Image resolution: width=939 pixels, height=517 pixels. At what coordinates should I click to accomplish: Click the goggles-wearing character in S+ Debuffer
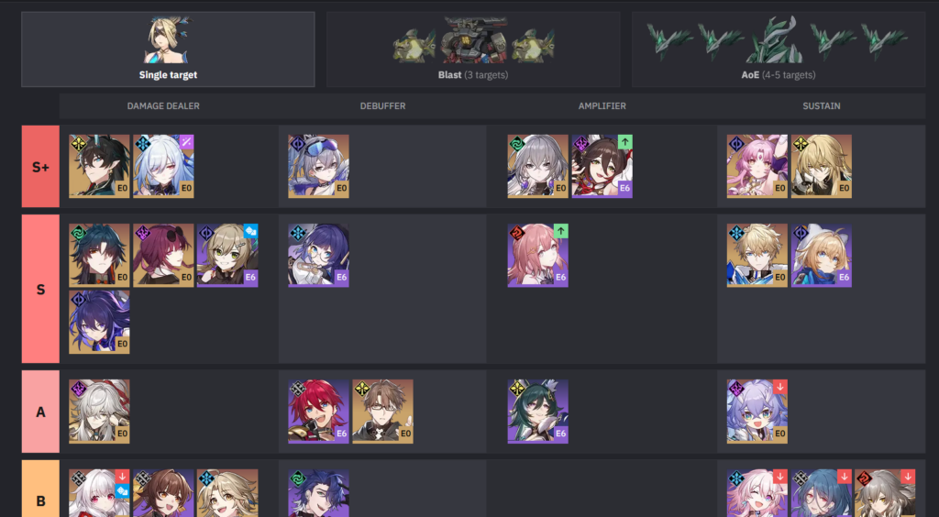point(318,166)
